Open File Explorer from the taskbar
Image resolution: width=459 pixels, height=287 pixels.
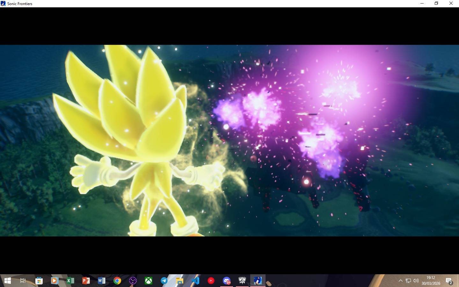coord(180,281)
